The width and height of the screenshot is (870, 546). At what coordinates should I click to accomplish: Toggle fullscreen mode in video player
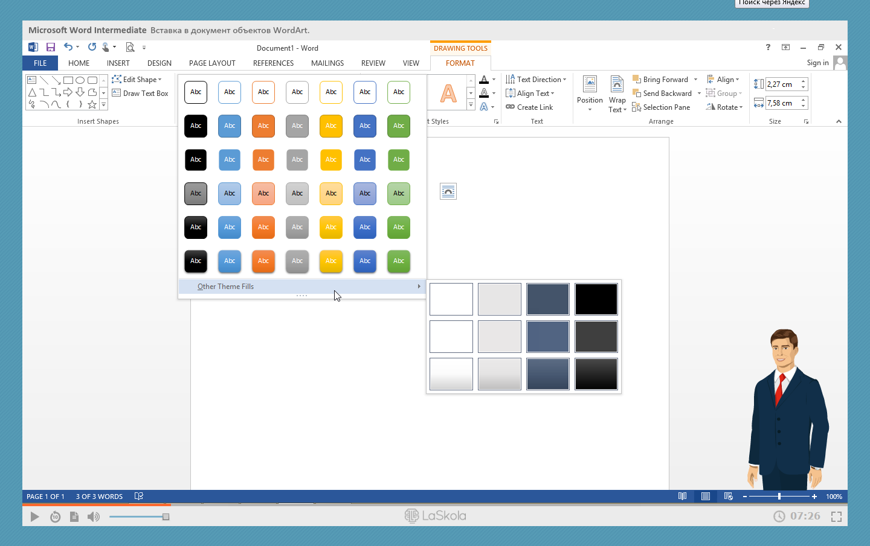point(836,516)
